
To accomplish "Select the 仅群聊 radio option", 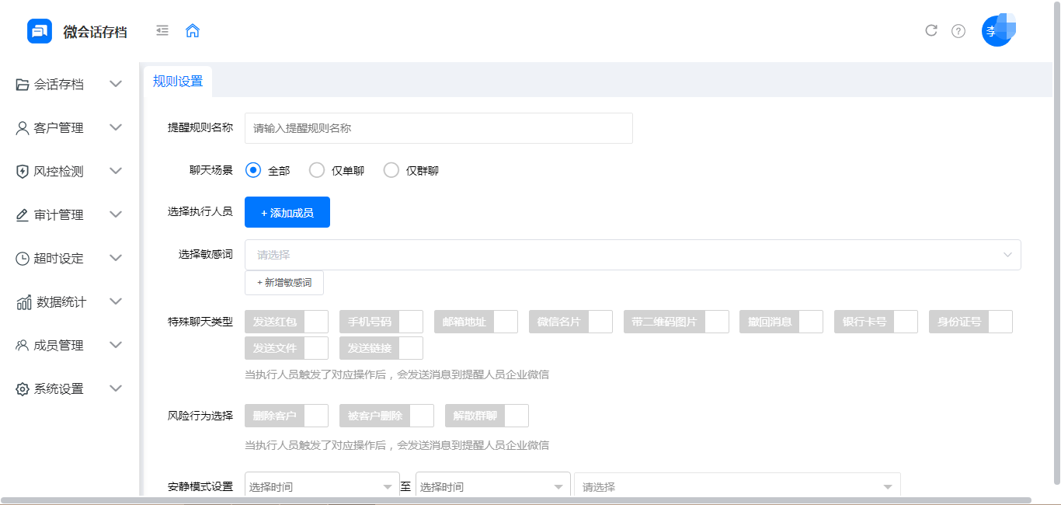I will pyautogui.click(x=391, y=169).
